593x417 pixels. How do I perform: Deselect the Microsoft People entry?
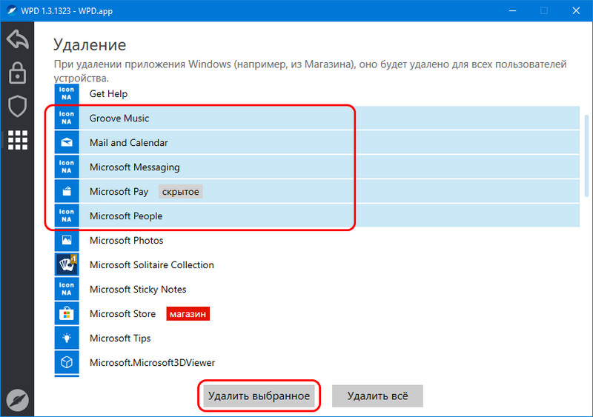tap(317, 216)
